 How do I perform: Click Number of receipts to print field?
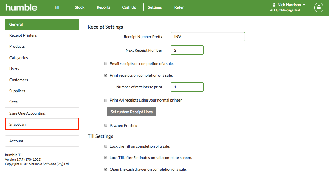tap(187, 87)
